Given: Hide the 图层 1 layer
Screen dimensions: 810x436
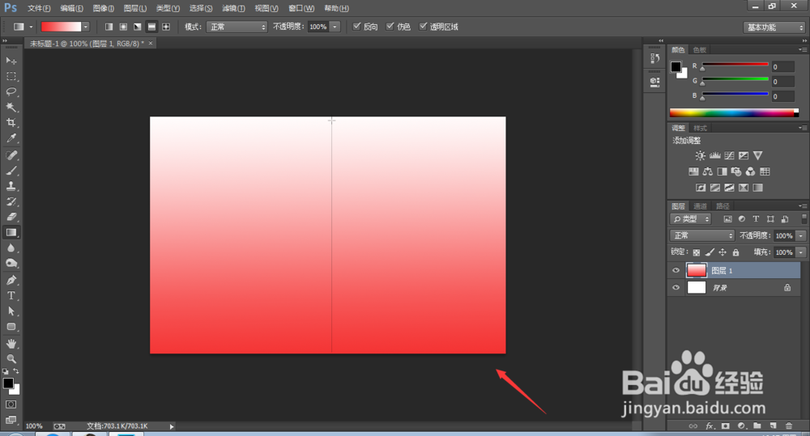Looking at the screenshot, I should point(676,270).
